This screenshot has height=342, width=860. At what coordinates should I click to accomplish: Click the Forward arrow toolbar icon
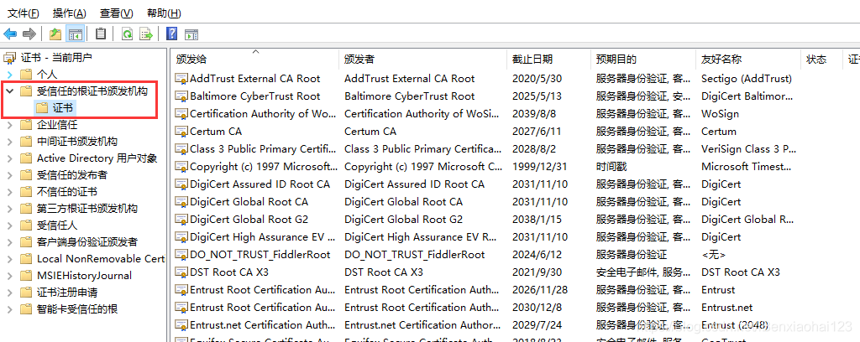point(29,34)
